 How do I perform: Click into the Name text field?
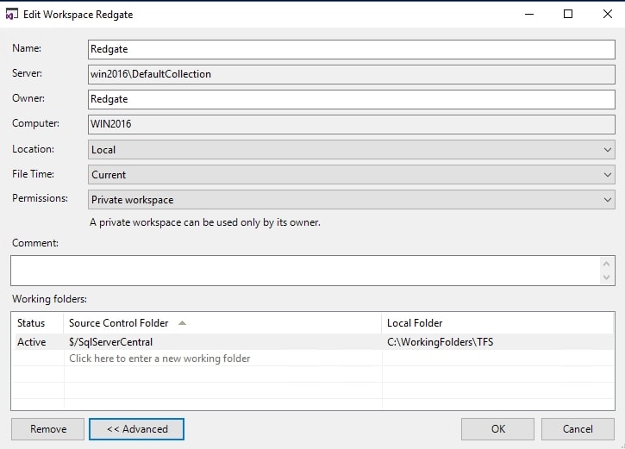(351, 49)
